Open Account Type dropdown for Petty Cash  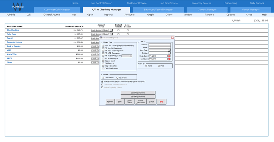coord(111,34)
